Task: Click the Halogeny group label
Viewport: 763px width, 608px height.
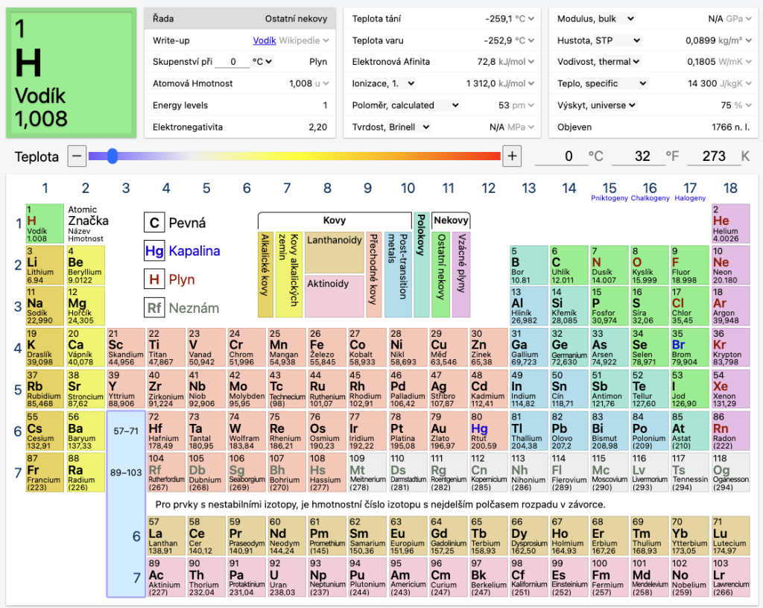Action: pos(690,198)
